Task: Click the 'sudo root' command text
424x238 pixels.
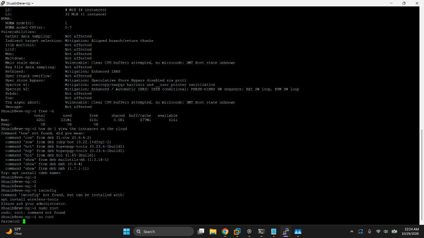Action: [48, 208]
